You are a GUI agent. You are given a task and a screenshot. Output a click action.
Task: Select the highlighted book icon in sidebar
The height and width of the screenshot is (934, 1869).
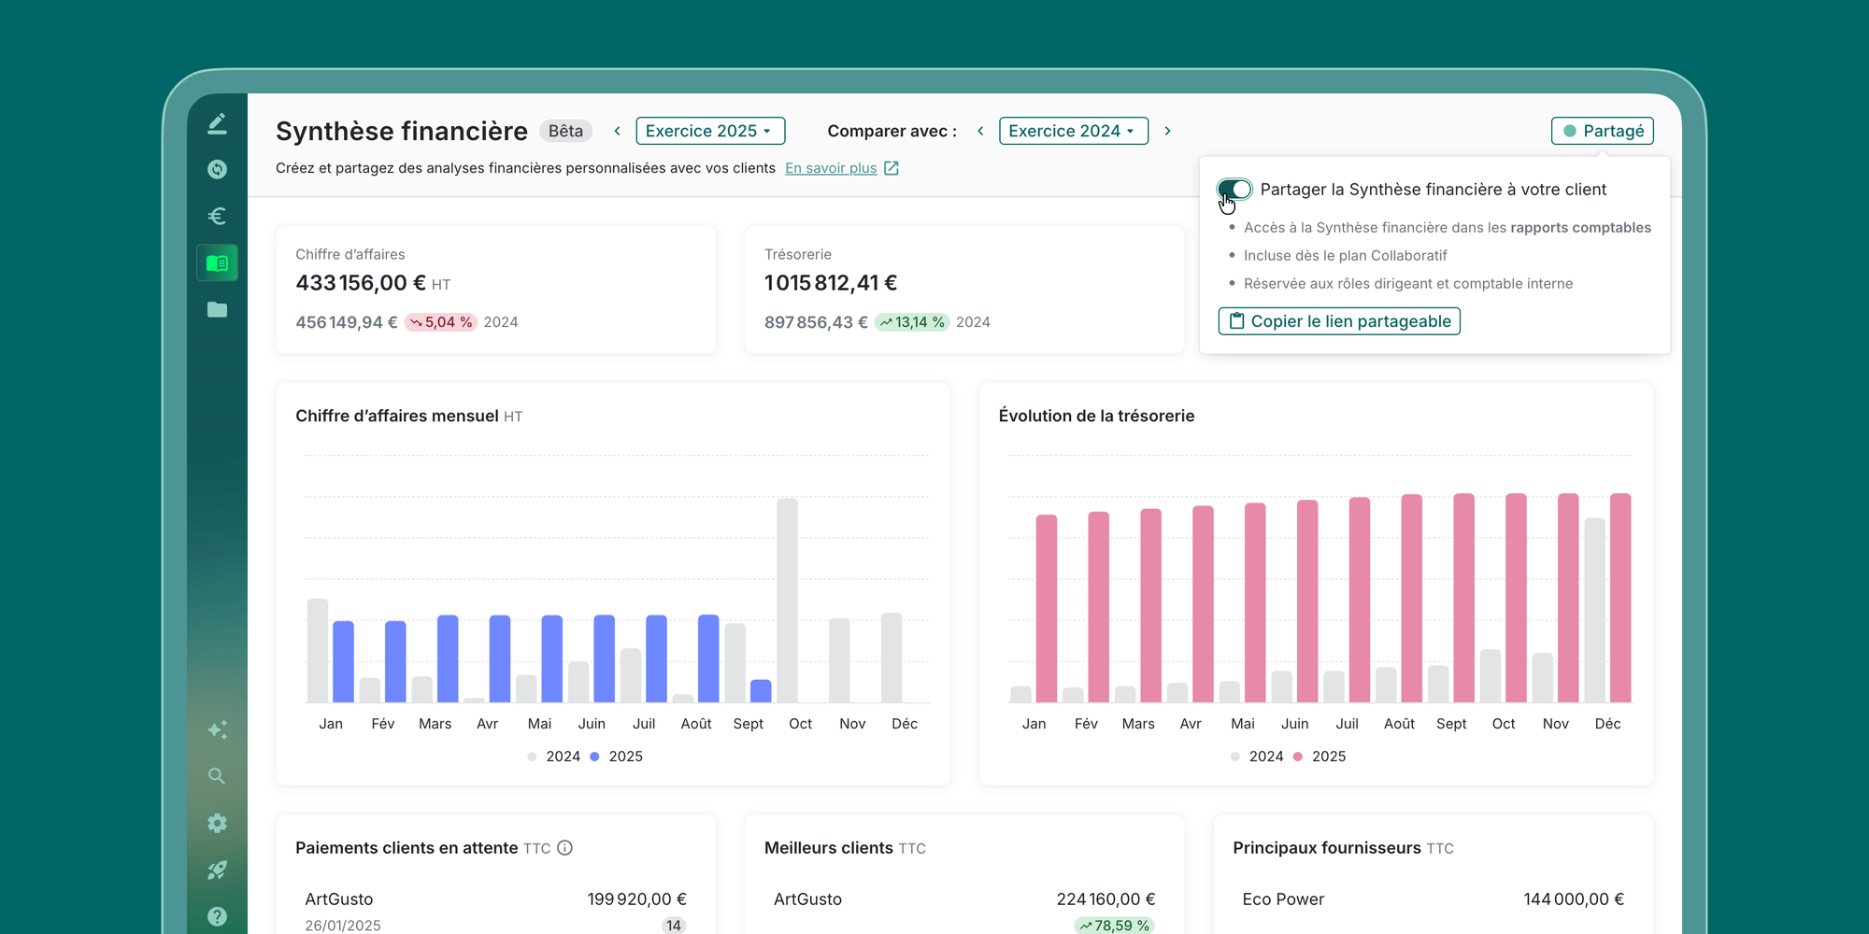pyautogui.click(x=217, y=263)
